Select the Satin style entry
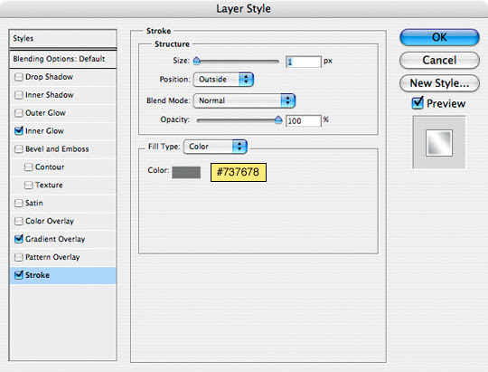488x372 pixels. (63, 203)
